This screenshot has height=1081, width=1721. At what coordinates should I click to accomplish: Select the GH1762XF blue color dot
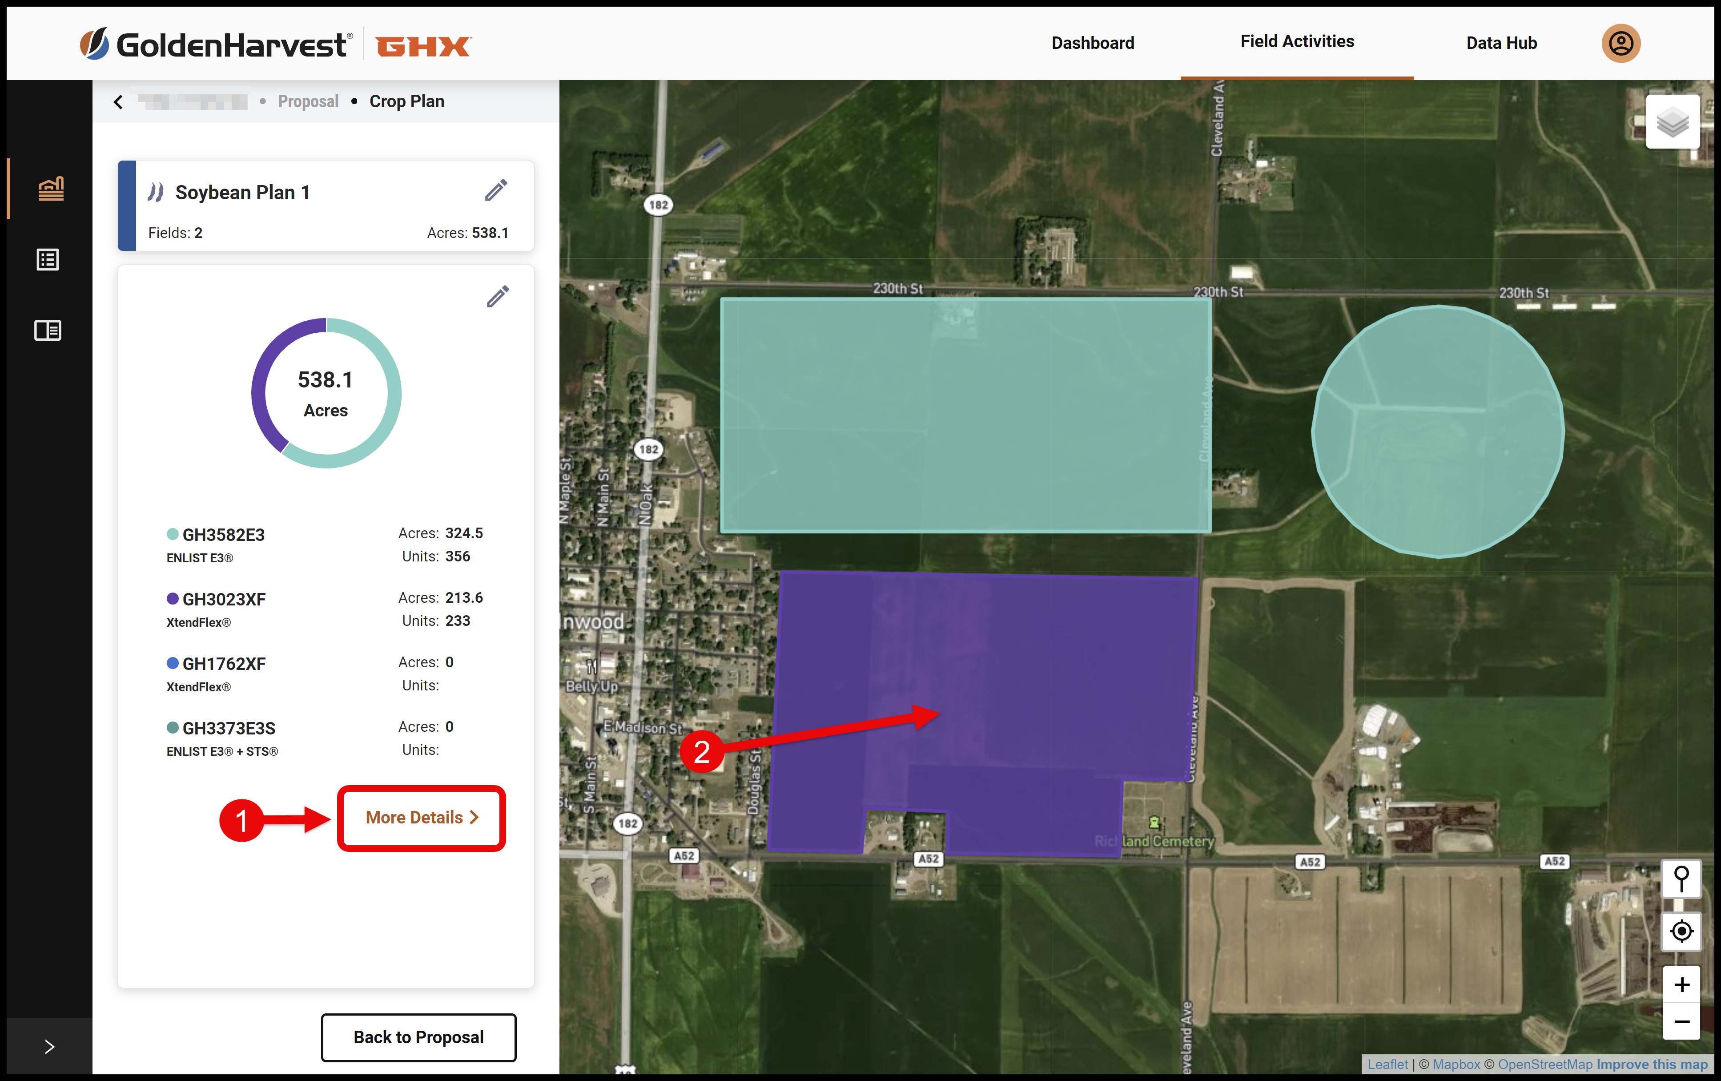[x=172, y=663]
